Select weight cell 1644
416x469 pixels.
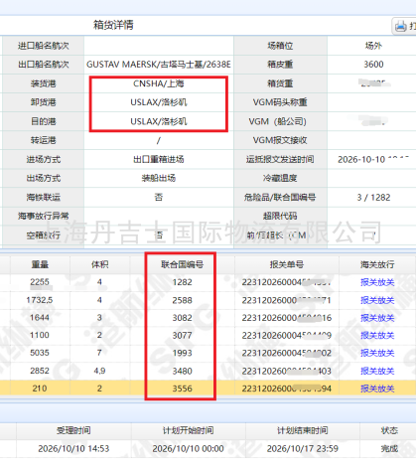tap(40, 318)
